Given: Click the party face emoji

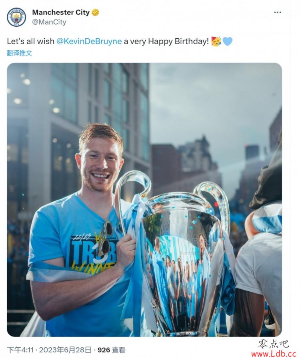Looking at the screenshot, I should pyautogui.click(x=216, y=41).
